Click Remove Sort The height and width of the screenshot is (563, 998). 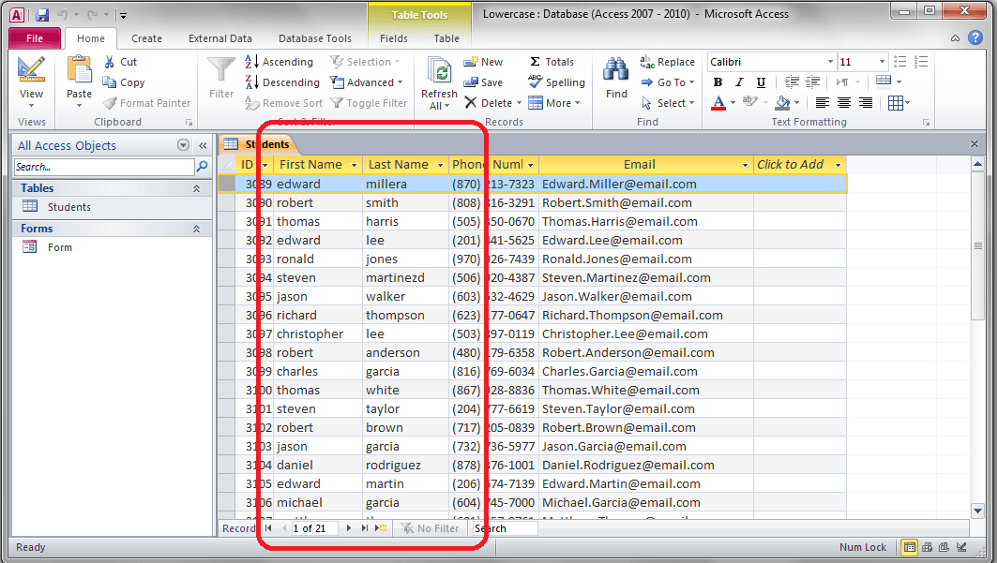[284, 103]
